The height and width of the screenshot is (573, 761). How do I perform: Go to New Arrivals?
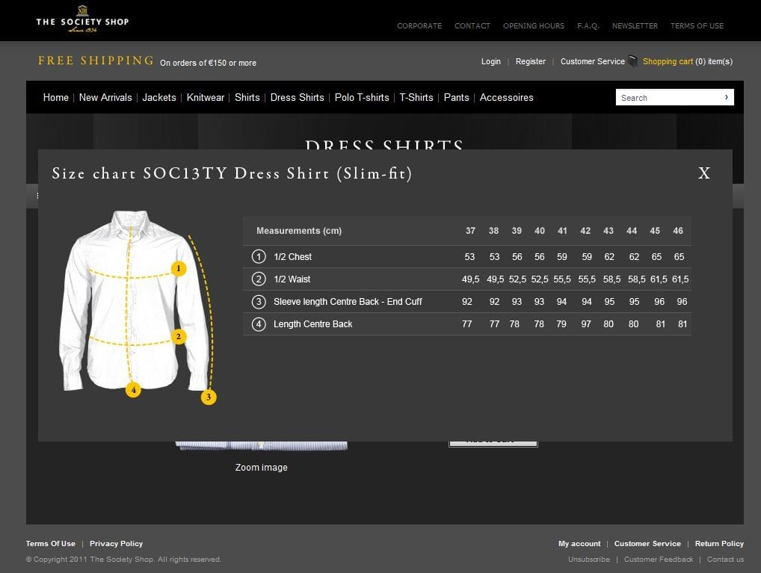click(x=105, y=97)
